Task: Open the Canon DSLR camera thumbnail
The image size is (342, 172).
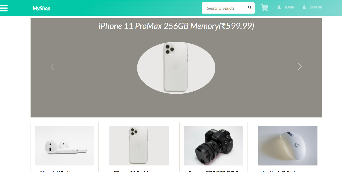Action: 213,146
